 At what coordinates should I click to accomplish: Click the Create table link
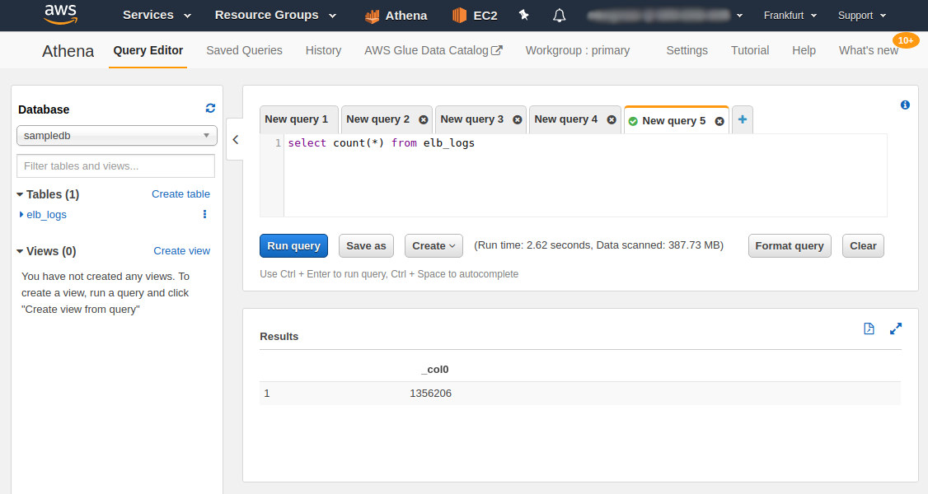point(180,193)
